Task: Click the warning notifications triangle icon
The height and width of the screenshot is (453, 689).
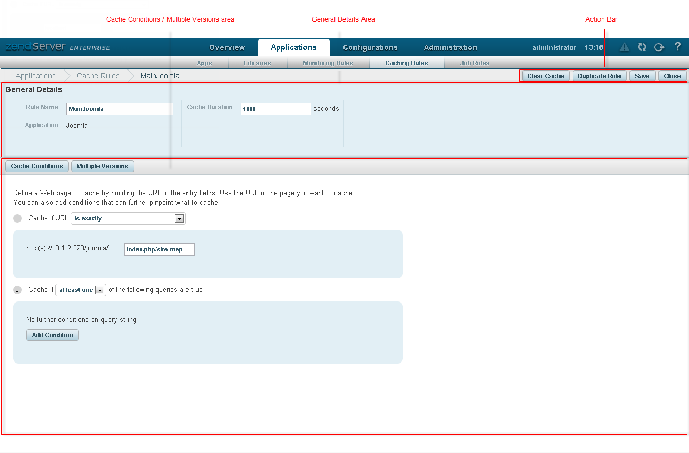Action: click(624, 47)
